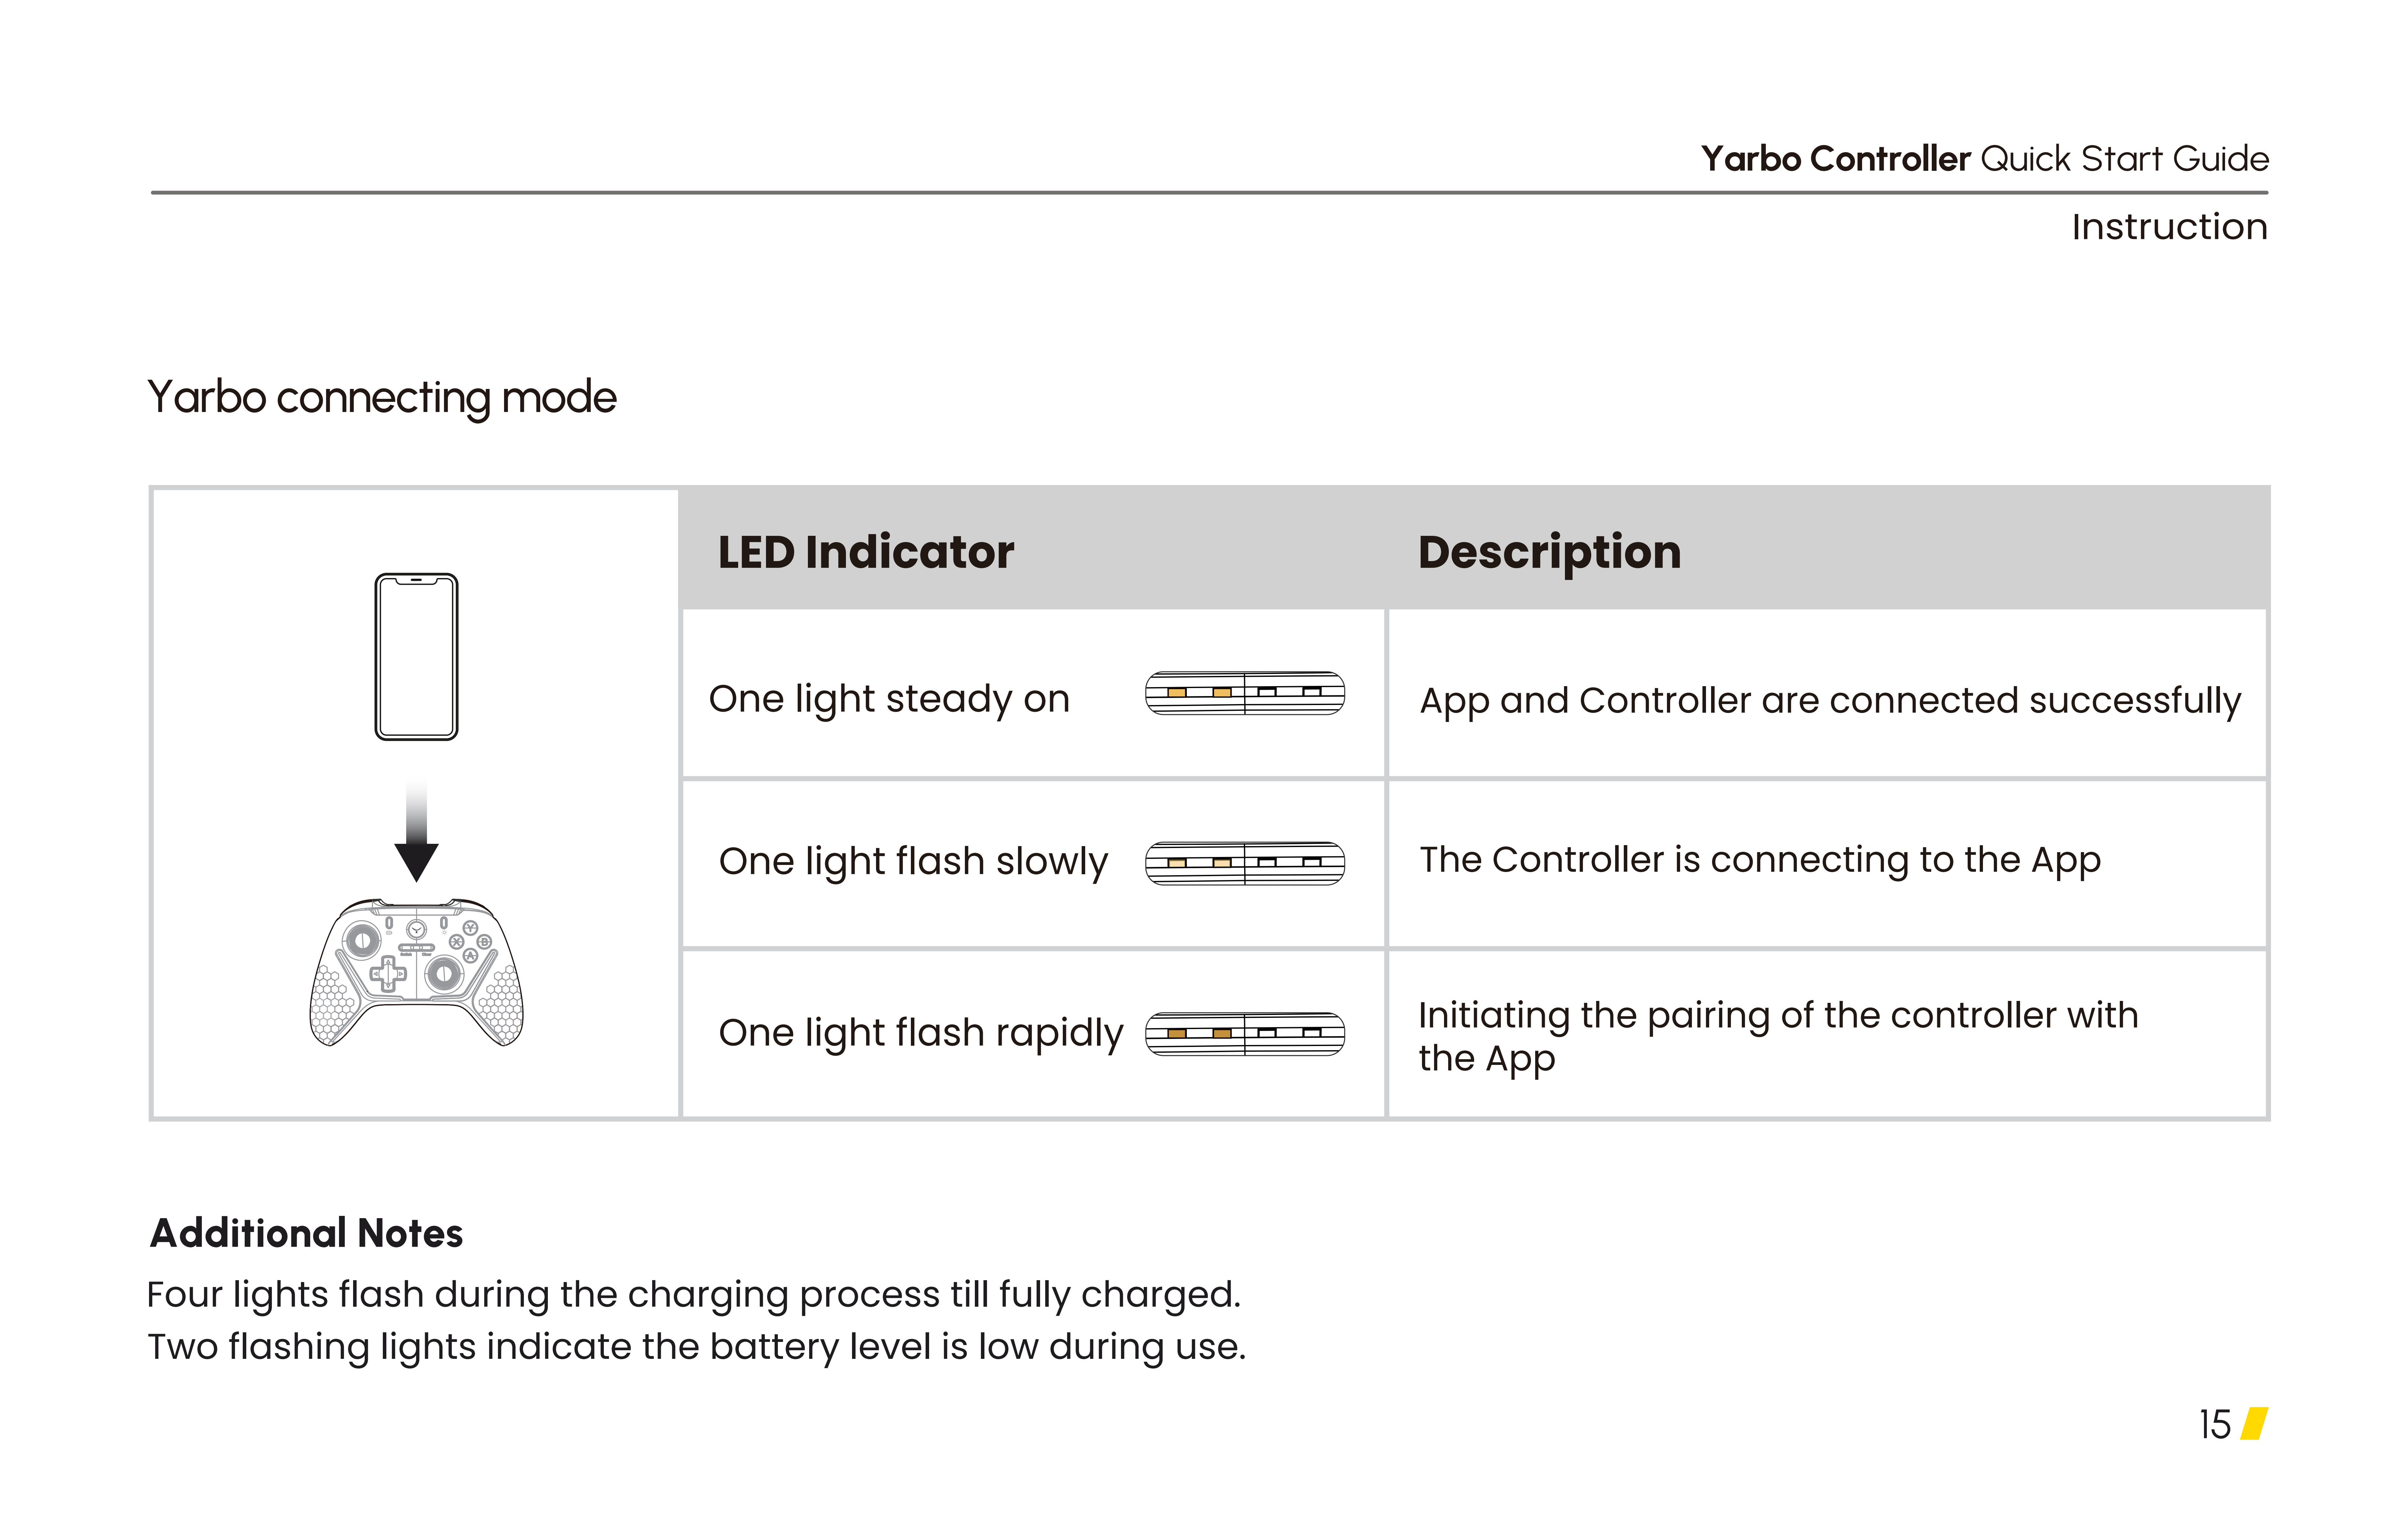Click the "Description" column header

tap(1549, 552)
